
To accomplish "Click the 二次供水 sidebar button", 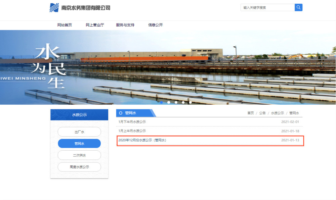I will point(79,155).
